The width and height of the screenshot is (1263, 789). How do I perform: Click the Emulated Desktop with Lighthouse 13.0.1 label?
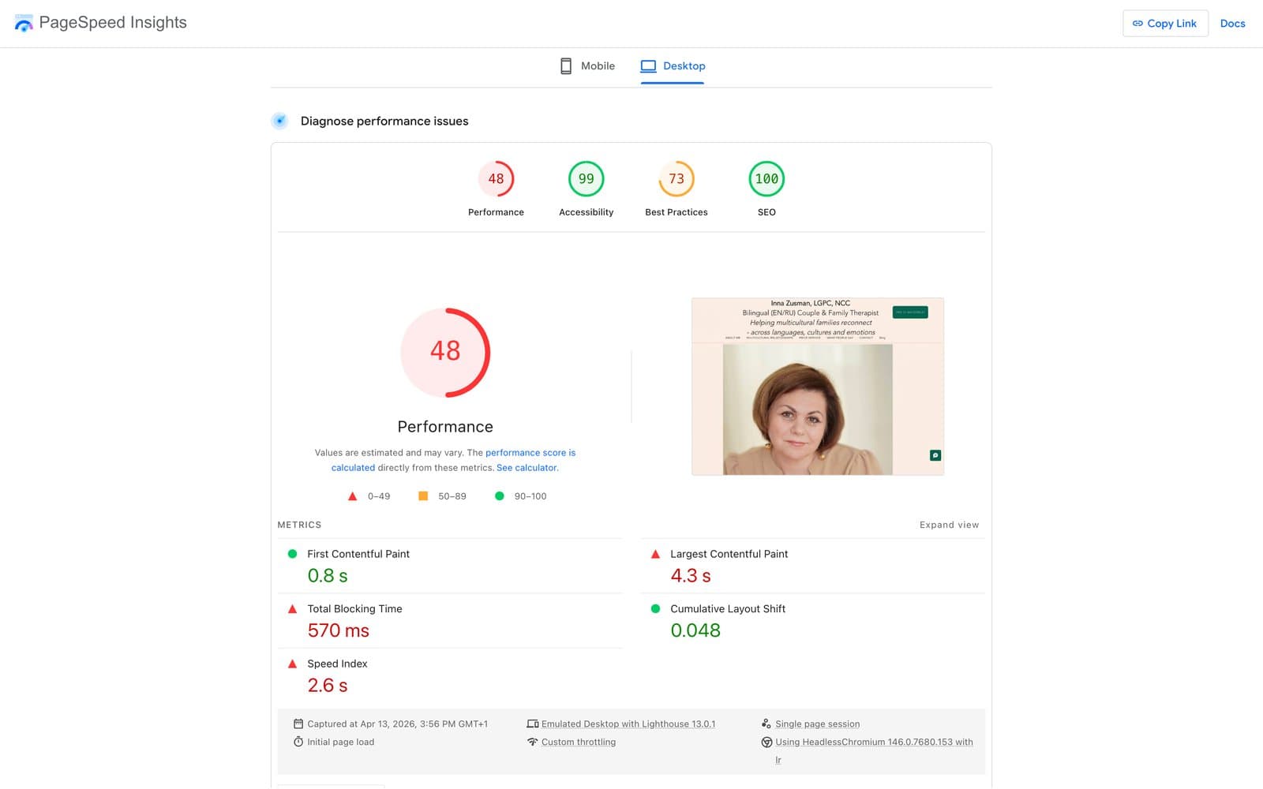[628, 724]
